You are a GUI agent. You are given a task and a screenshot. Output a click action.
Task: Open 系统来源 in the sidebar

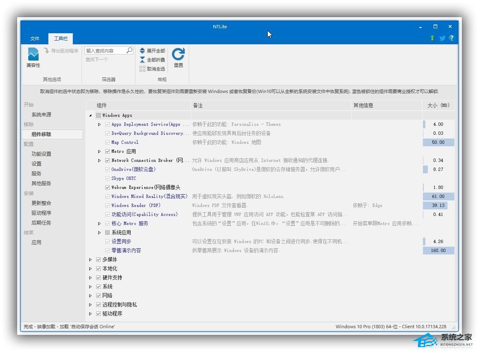[41, 115]
